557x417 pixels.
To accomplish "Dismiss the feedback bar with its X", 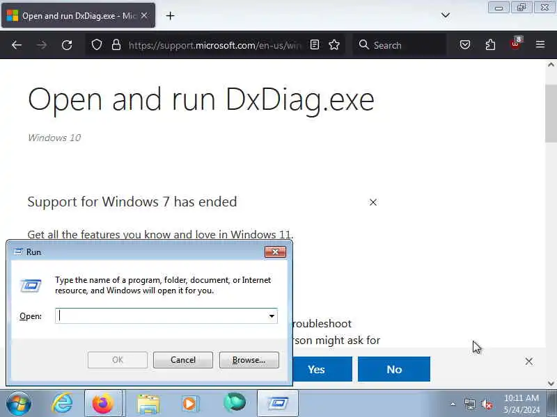I will pyautogui.click(x=528, y=361).
